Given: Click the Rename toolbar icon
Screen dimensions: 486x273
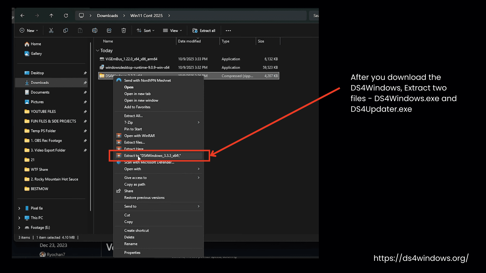Looking at the screenshot, I should pyautogui.click(x=95, y=31).
